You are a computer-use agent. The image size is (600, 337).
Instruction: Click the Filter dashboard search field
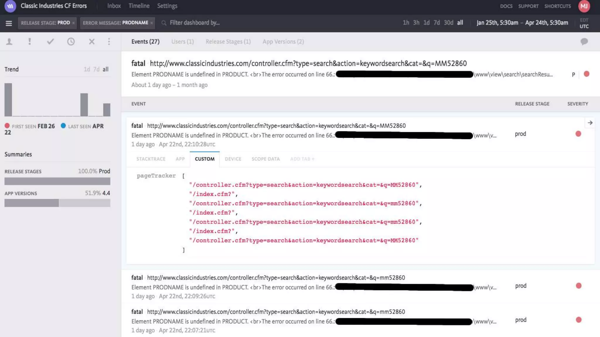(x=195, y=23)
